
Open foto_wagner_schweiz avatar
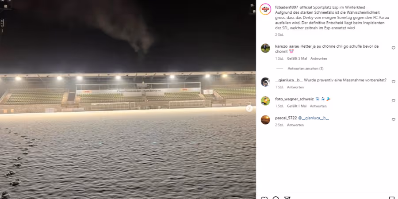coord(265,101)
